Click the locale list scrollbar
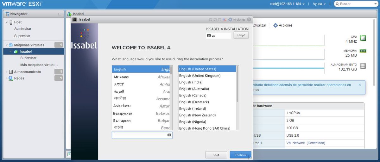Viewport: 380px width, 162px height. click(x=237, y=84)
